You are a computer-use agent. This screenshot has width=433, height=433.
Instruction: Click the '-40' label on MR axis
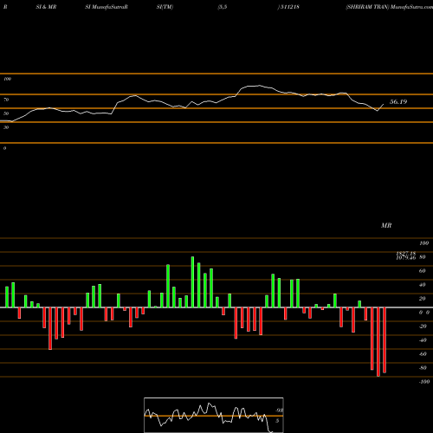coord(423,340)
